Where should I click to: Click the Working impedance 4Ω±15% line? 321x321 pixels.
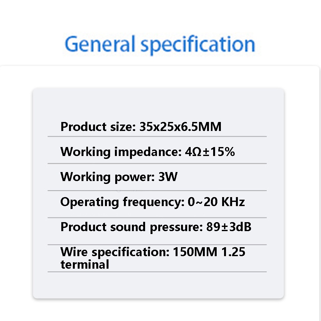(x=148, y=152)
